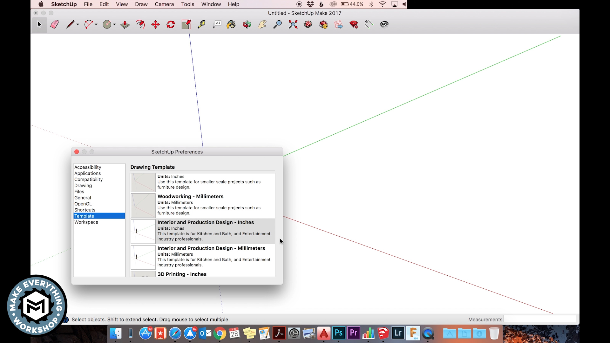The image size is (610, 343).
Task: Choose Interior and Production Design - Millimeters template
Action: click(x=202, y=257)
